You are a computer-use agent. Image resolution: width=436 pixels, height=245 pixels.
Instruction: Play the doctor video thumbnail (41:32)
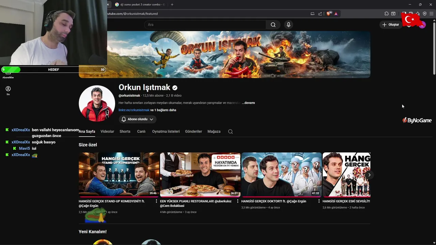coord(281,175)
